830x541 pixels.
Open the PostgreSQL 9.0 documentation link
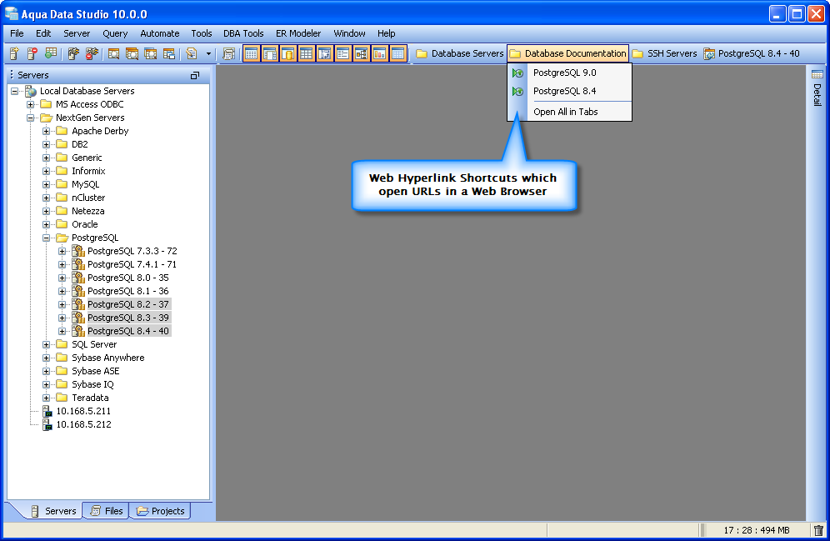point(569,73)
